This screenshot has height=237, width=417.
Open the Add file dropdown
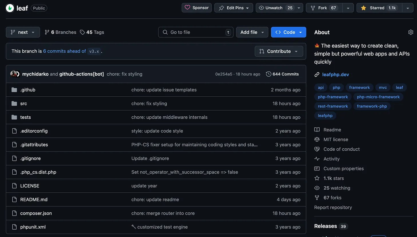(x=252, y=32)
